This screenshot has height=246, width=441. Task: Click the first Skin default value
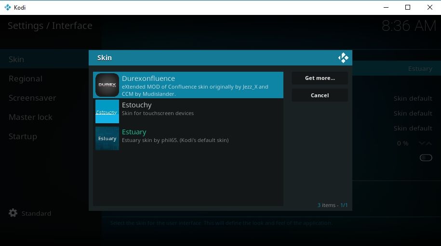(x=413, y=99)
